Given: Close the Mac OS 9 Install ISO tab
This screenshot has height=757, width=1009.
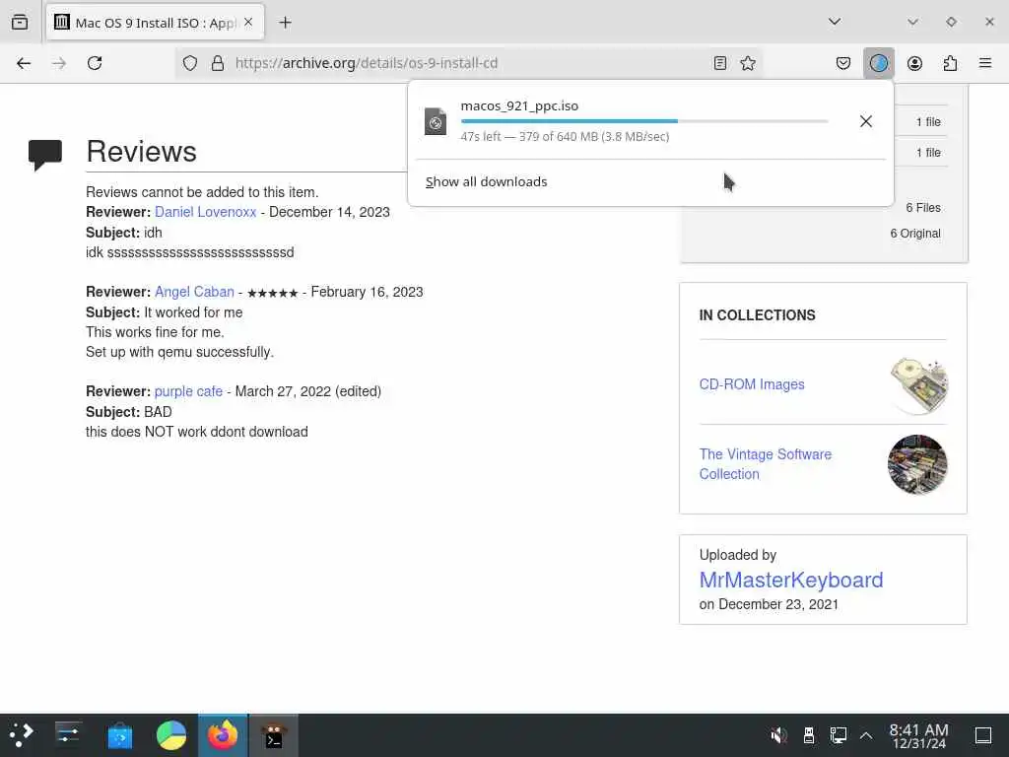Looking at the screenshot, I should click(248, 23).
